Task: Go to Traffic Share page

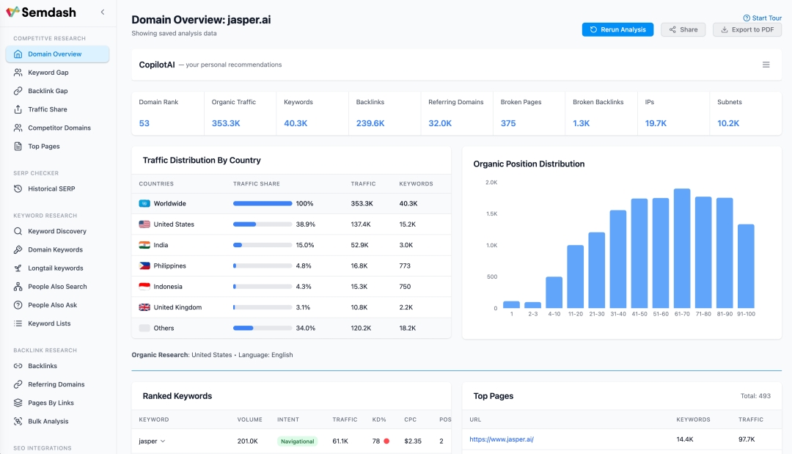Action: [58, 109]
